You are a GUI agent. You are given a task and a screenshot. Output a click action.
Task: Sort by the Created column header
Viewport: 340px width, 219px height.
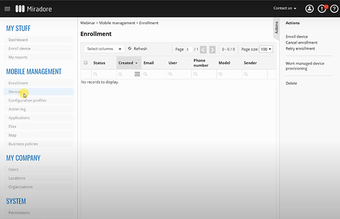coord(126,63)
